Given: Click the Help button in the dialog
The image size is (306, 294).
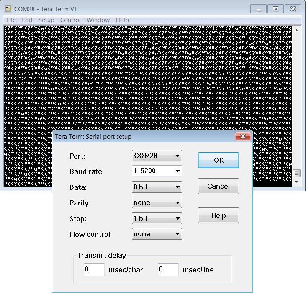Looking at the screenshot, I should [x=219, y=215].
